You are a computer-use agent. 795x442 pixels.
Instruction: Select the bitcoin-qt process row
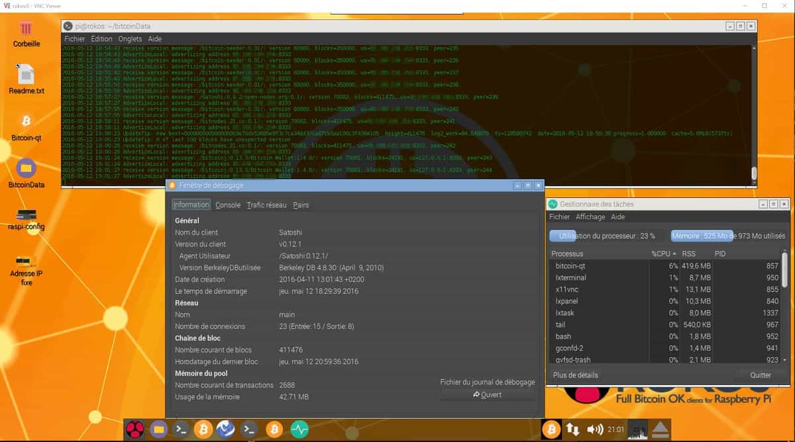tap(664, 265)
